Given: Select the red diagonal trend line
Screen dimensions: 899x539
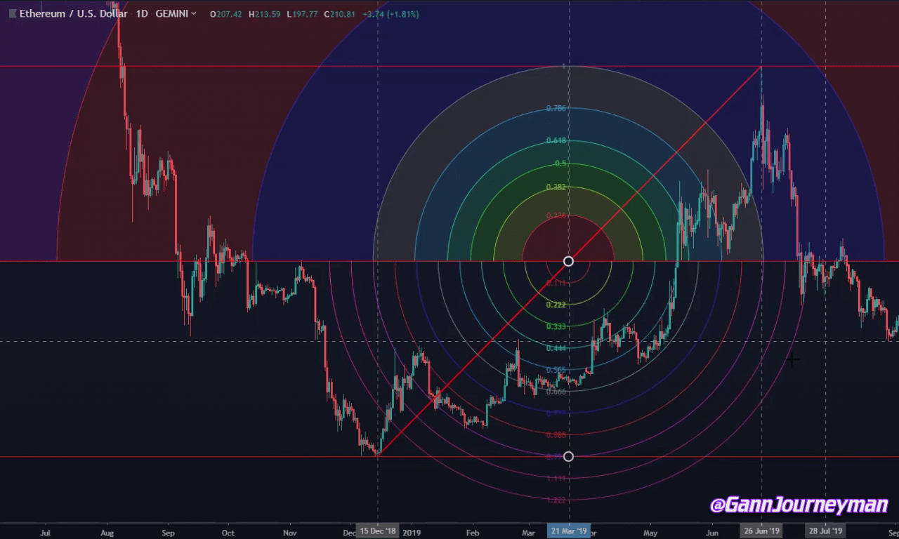Looking at the screenshot, I should coord(568,261).
